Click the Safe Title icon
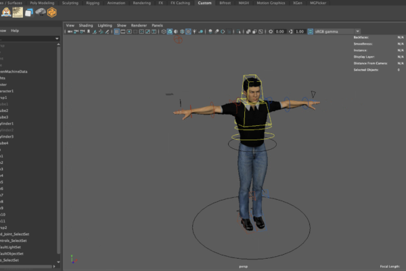406x271 pixels. [x=154, y=32]
